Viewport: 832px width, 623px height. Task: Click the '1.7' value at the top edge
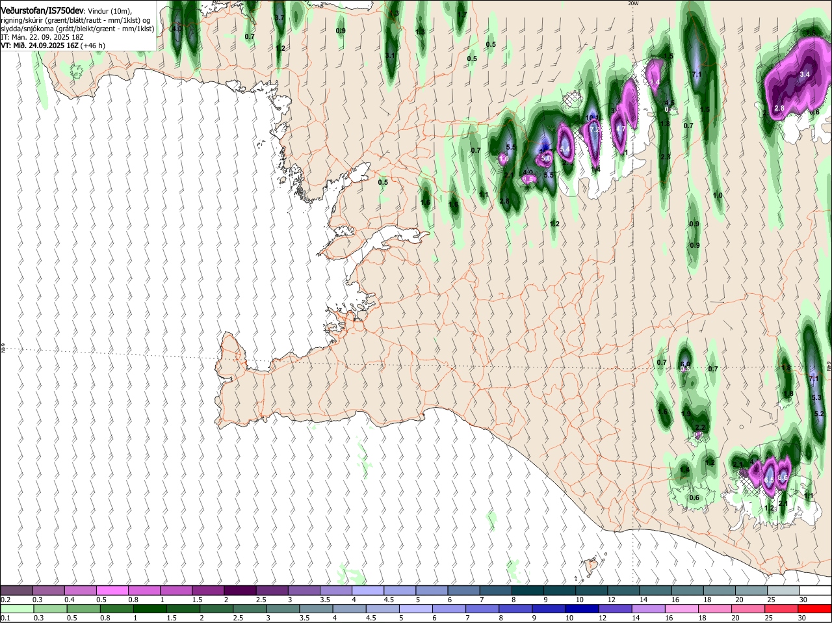(462, 15)
